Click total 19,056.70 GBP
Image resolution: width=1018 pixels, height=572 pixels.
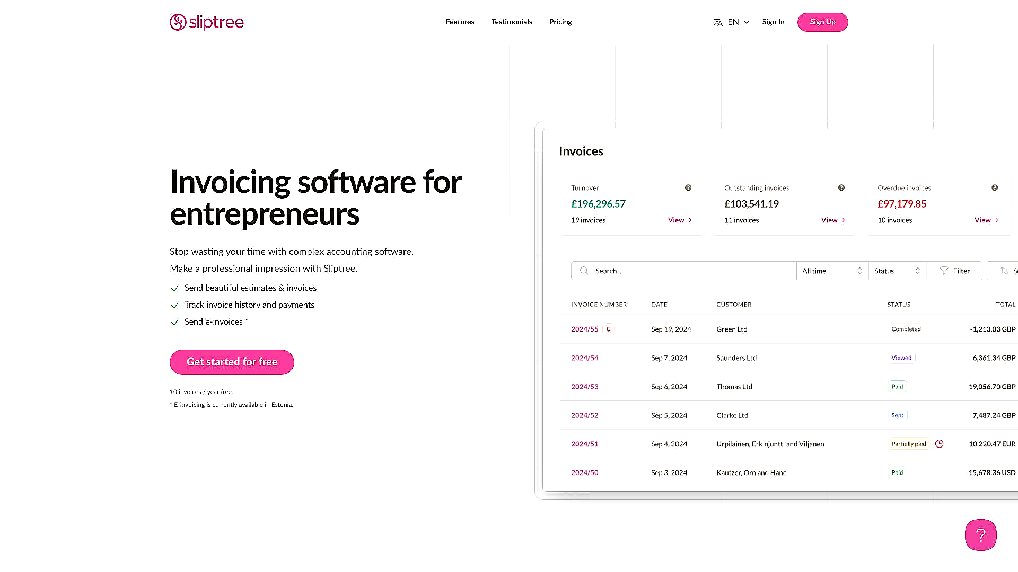(x=992, y=387)
